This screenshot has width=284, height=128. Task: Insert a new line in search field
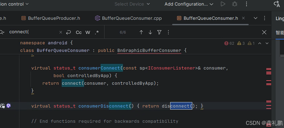(69, 32)
